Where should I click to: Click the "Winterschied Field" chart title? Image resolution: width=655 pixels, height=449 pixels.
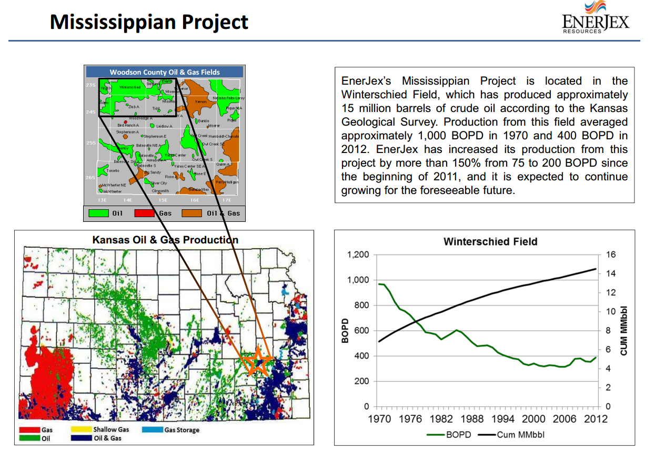pyautogui.click(x=490, y=241)
